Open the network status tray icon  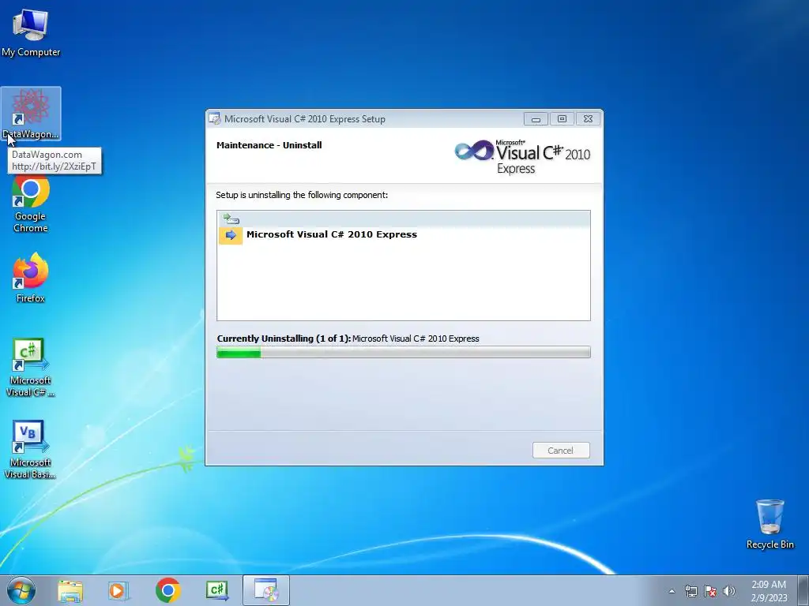coord(690,591)
